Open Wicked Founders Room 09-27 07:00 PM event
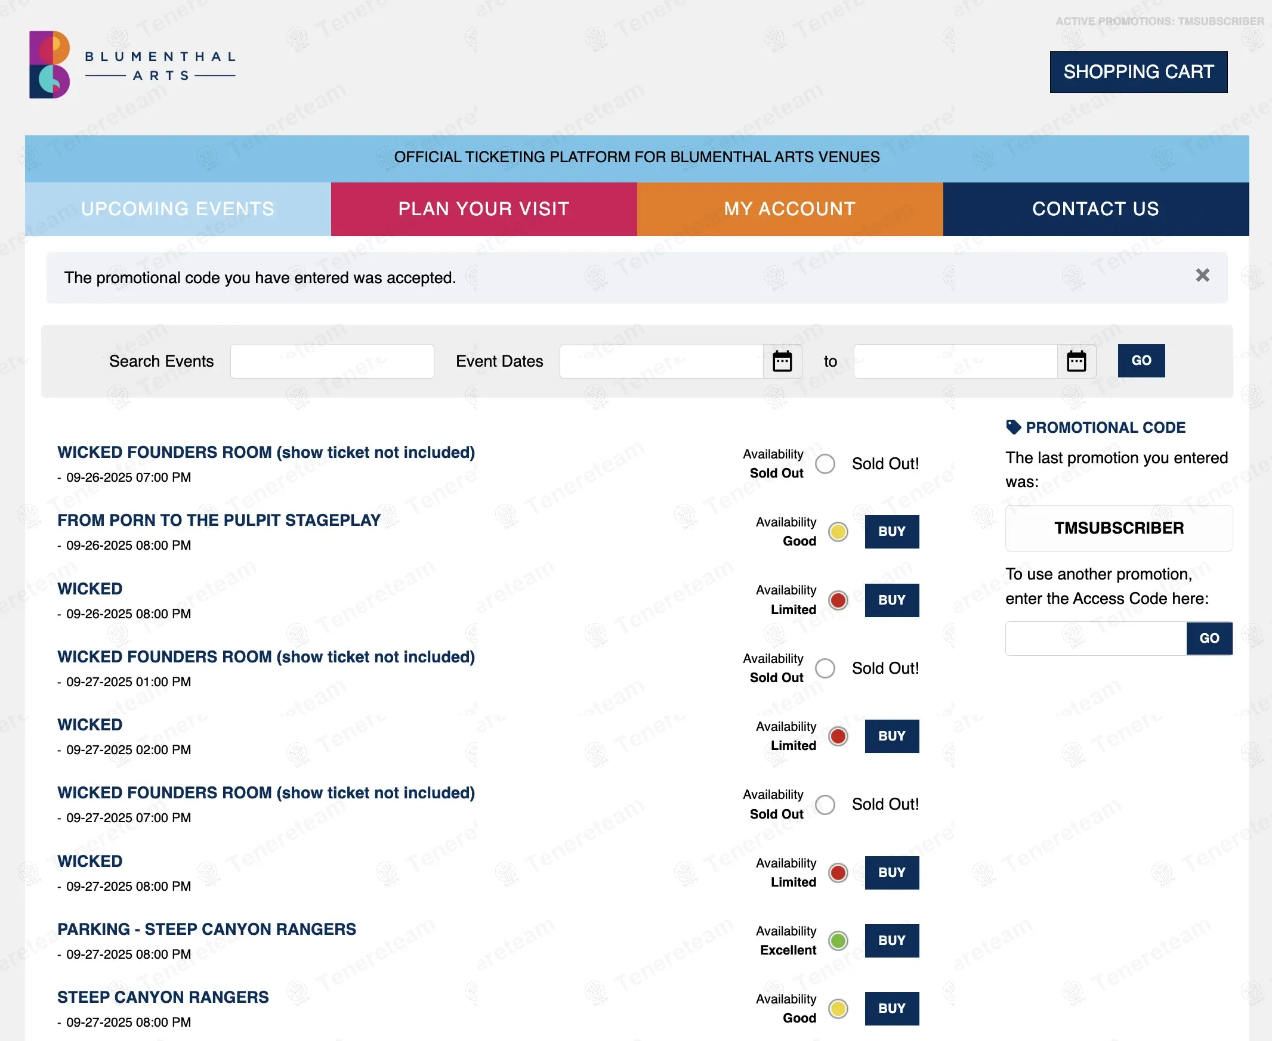This screenshot has height=1041, width=1272. pyautogui.click(x=266, y=793)
